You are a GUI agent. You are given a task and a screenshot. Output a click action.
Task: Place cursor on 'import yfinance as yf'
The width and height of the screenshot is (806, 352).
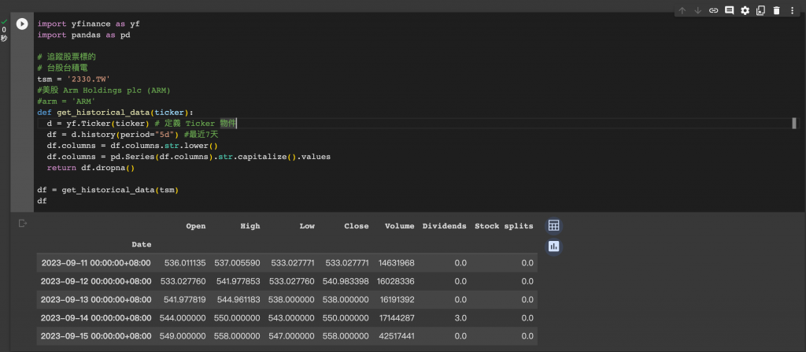[88, 24]
